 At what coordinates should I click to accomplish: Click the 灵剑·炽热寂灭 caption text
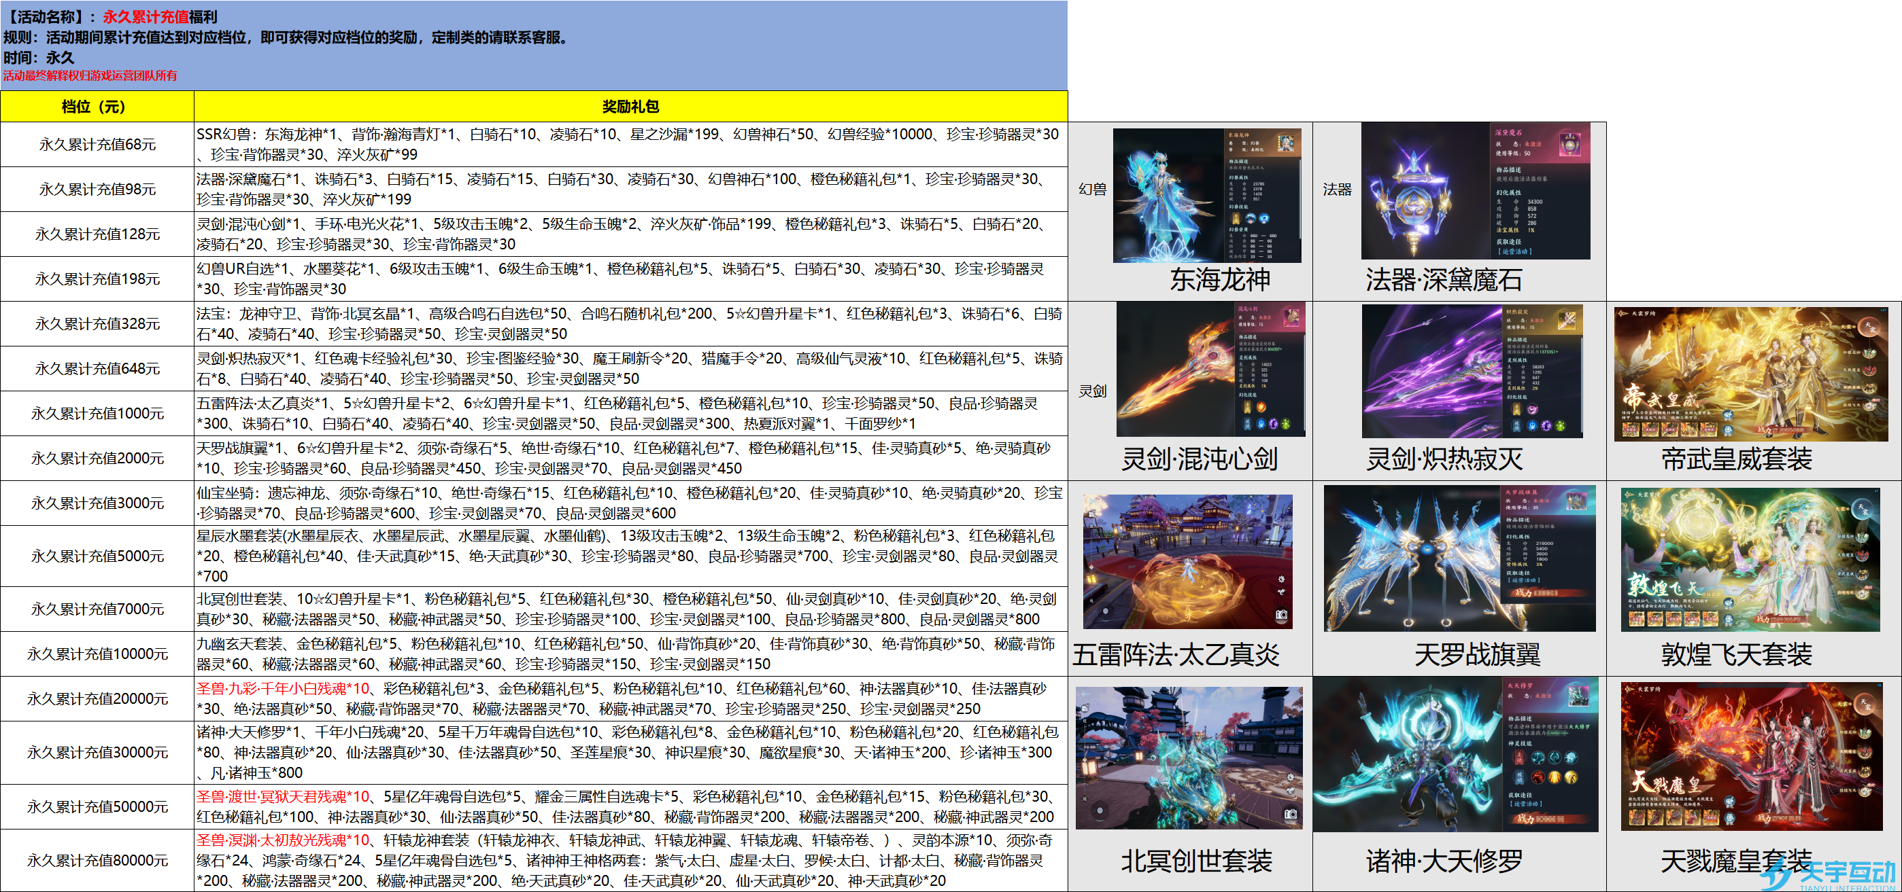(x=1444, y=459)
